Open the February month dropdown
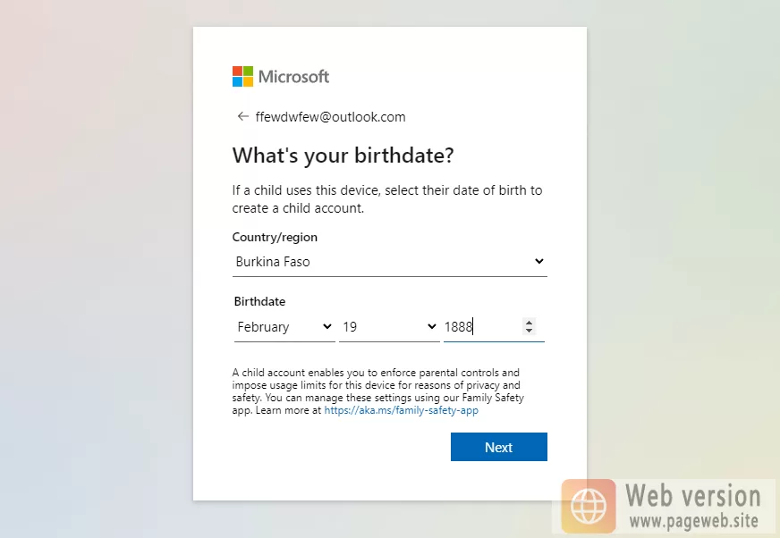This screenshot has width=780, height=538. 284,327
